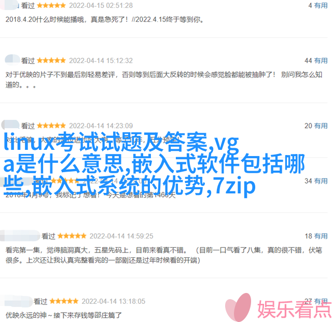Click review text starting 对于优映的片子
The height and width of the screenshot is (322, 332).
164,80
